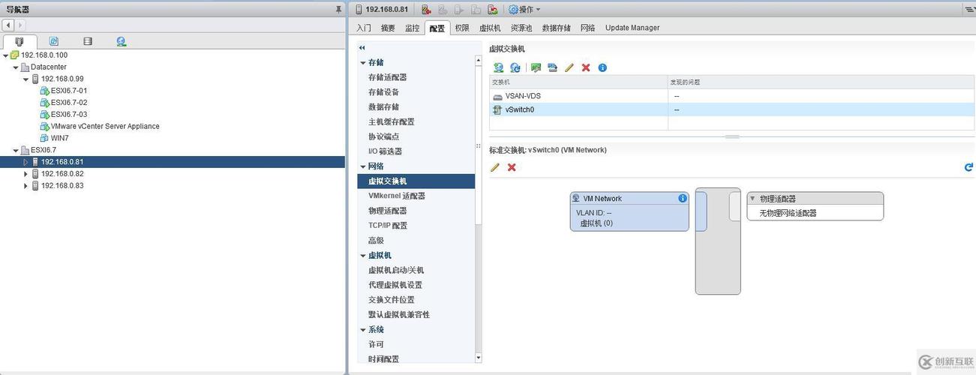976x375 pixels.
Task: Click the add host networking icon
Action: (x=498, y=67)
